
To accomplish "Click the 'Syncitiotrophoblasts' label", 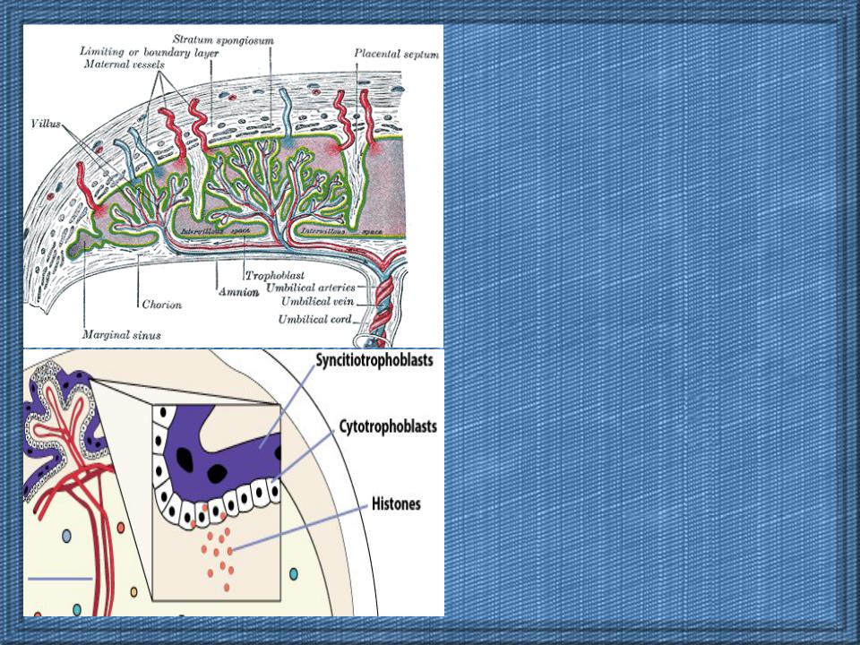I will (x=374, y=360).
